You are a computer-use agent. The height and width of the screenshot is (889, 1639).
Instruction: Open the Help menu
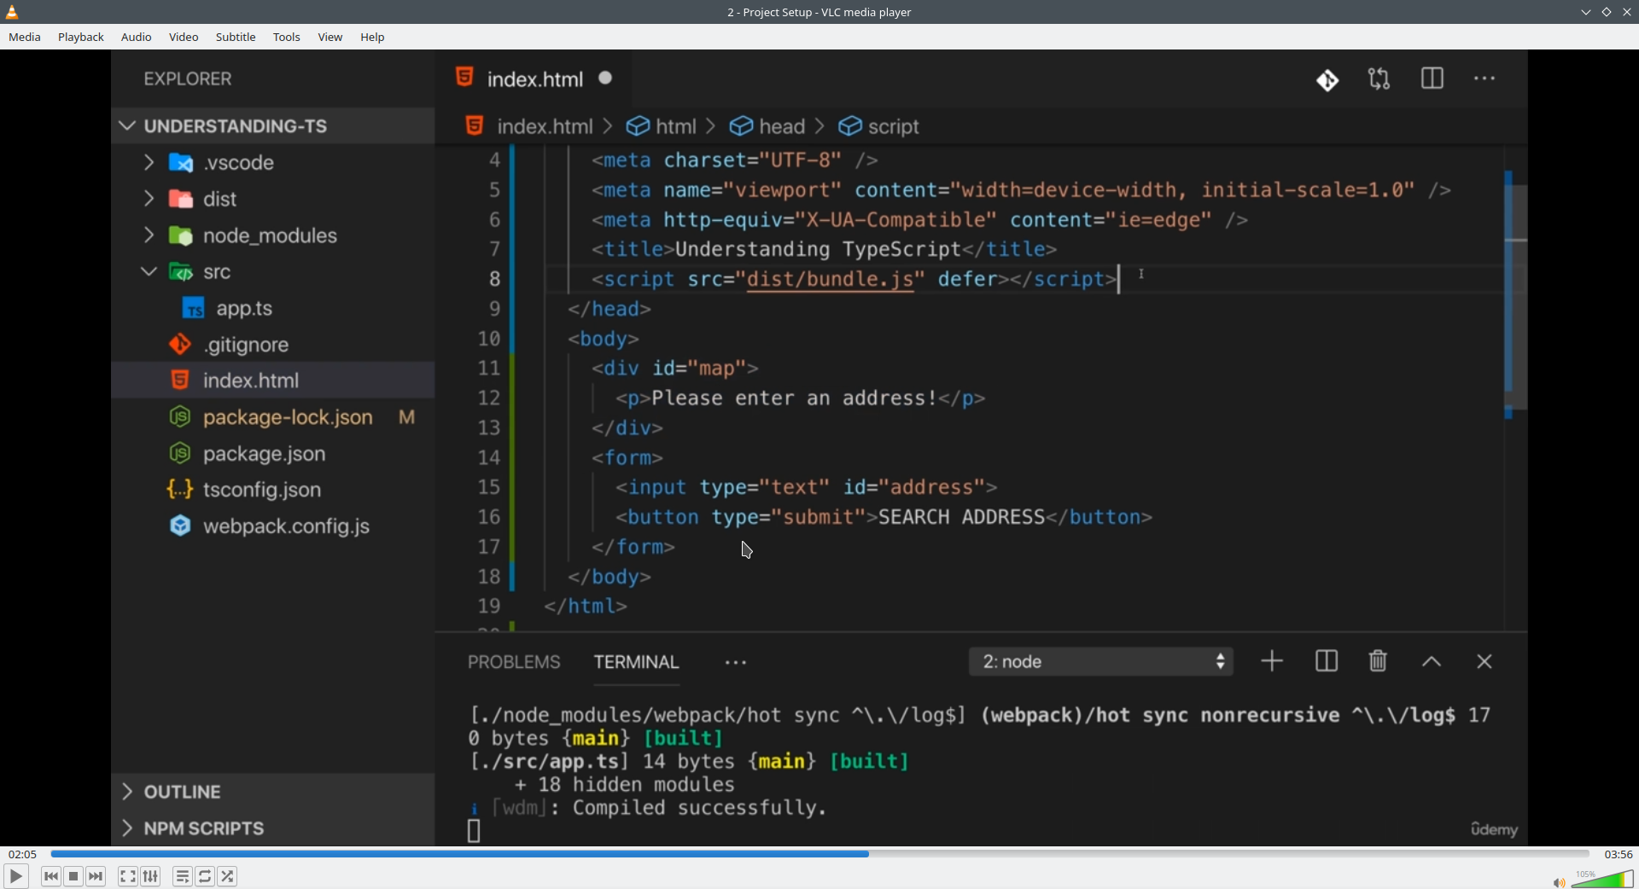coord(372,38)
